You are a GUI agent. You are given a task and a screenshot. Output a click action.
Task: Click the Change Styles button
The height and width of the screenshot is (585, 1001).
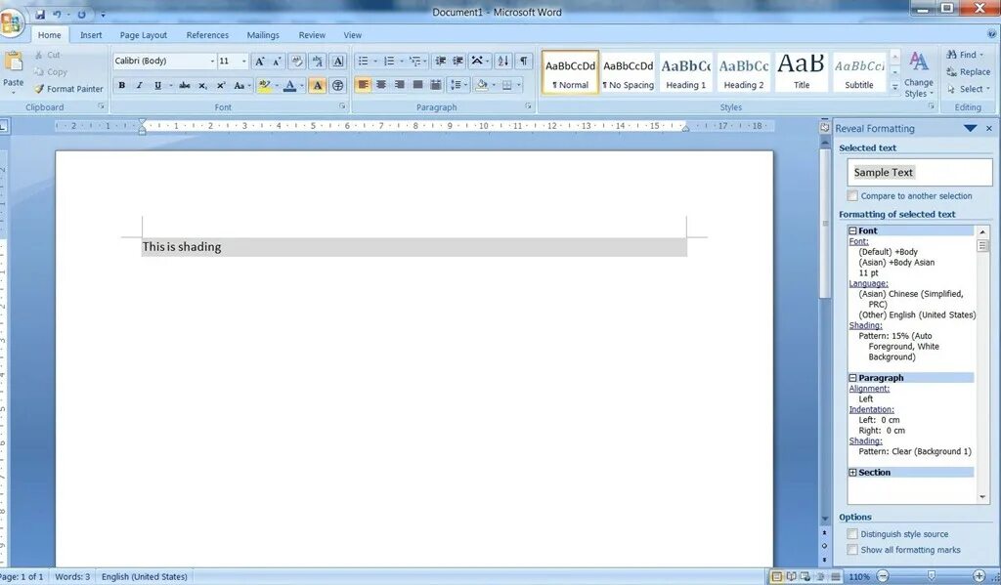919,74
